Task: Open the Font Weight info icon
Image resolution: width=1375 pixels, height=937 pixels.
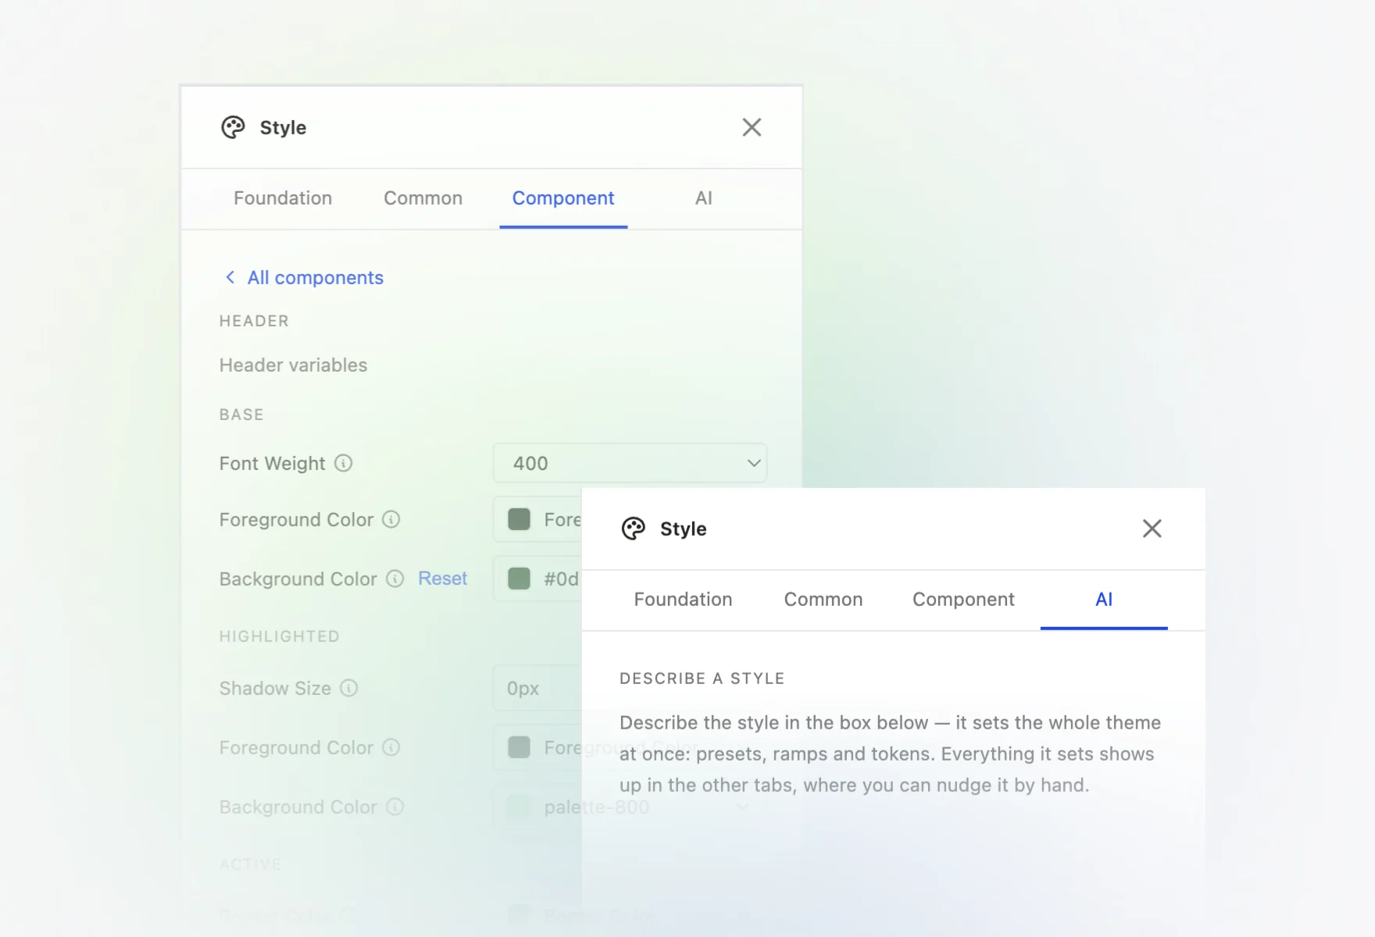Action: point(344,463)
